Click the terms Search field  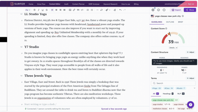tap(173, 83)
